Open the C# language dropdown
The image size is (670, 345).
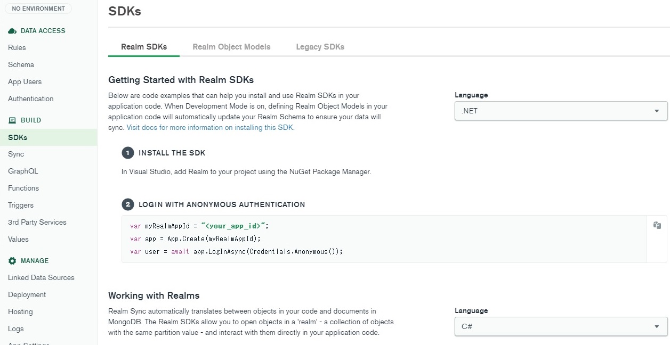[x=561, y=326]
